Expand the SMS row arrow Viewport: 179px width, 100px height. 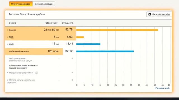pos(8,37)
